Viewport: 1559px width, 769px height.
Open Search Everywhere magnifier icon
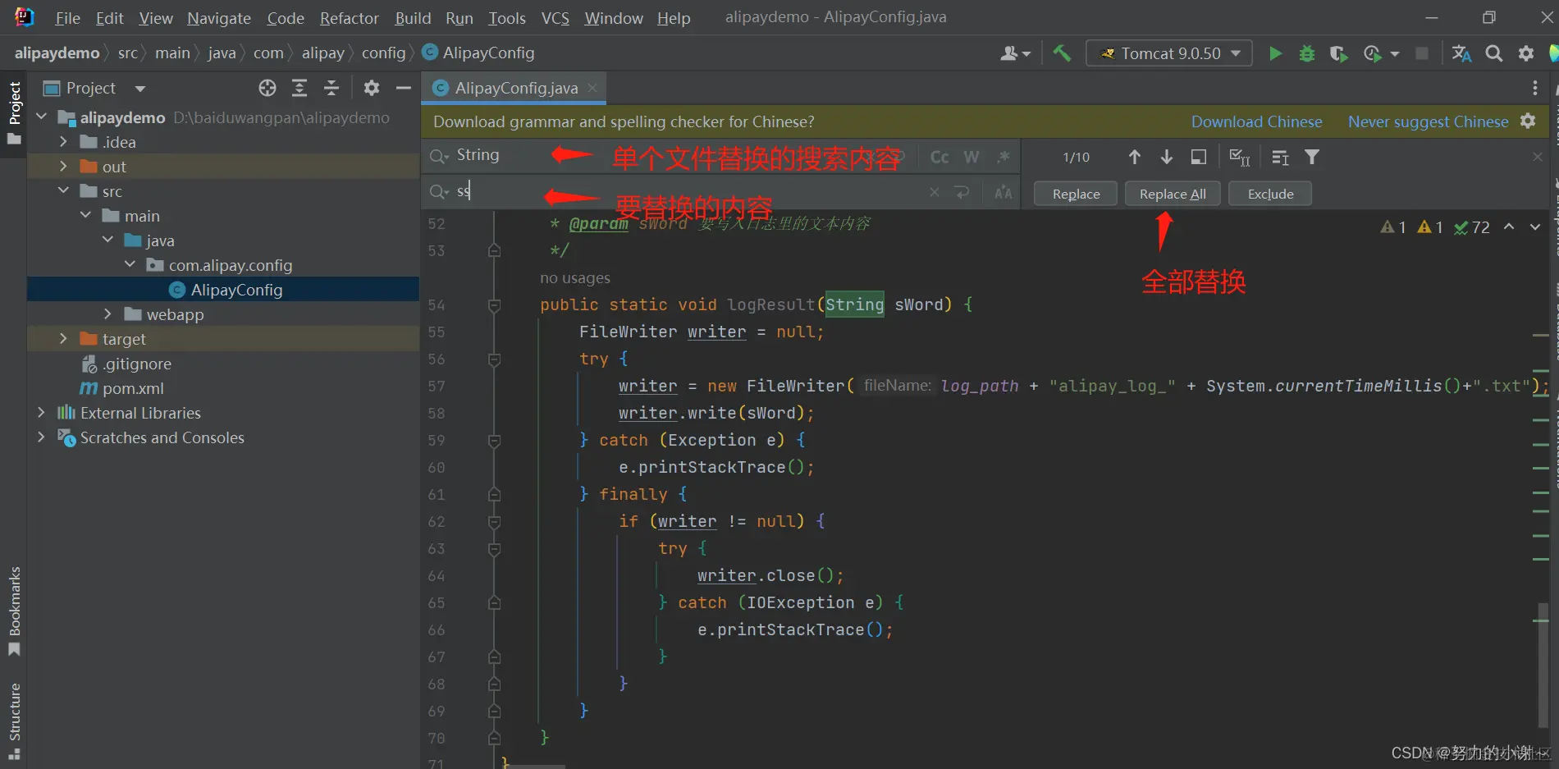(x=1494, y=53)
